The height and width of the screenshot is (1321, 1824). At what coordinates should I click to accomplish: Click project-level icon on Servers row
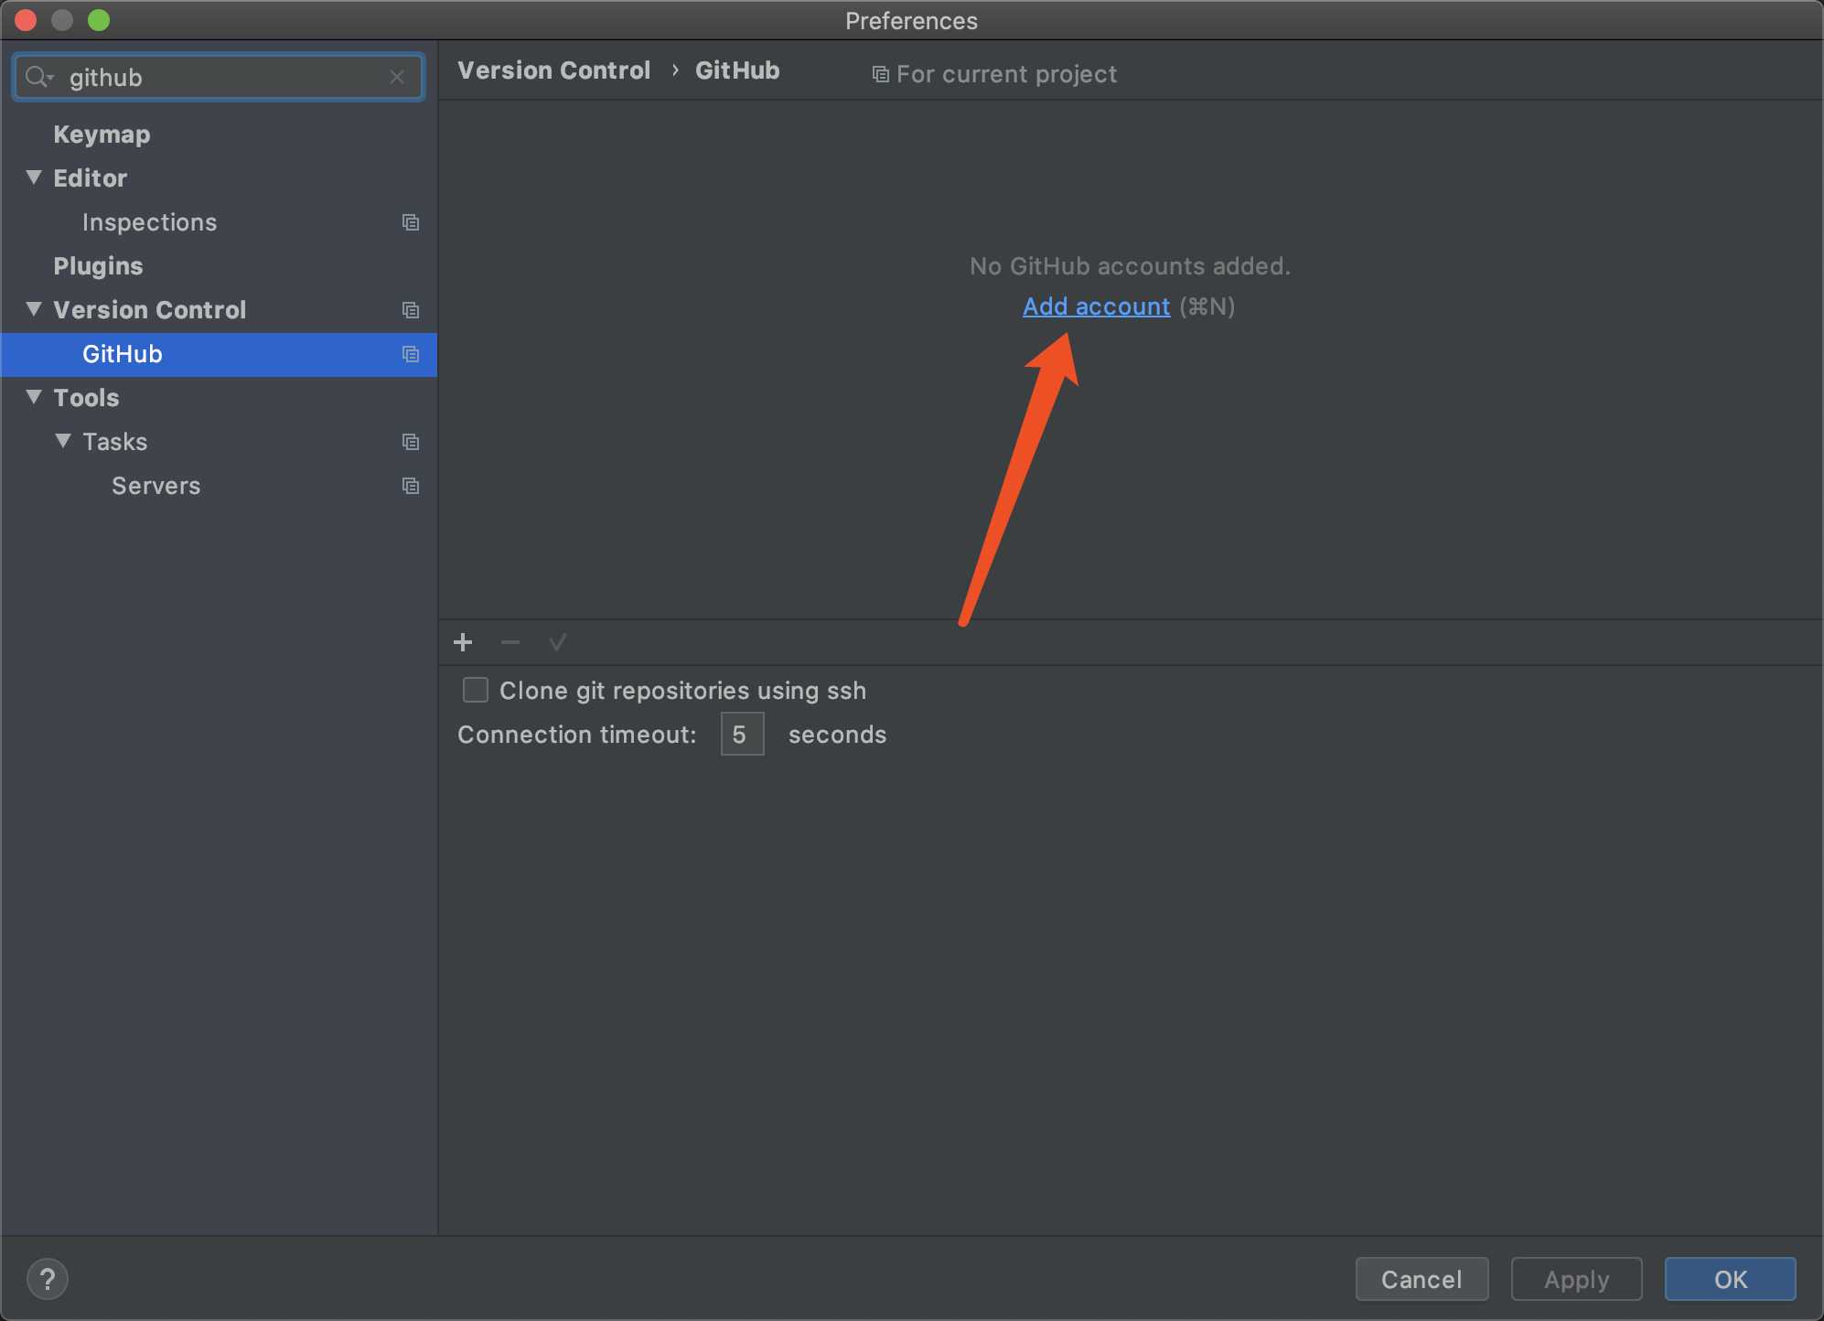pos(411,486)
